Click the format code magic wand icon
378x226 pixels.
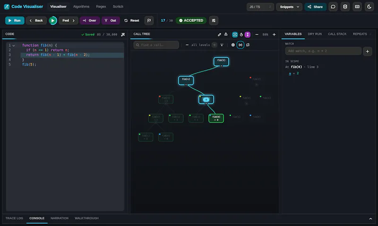123,34
